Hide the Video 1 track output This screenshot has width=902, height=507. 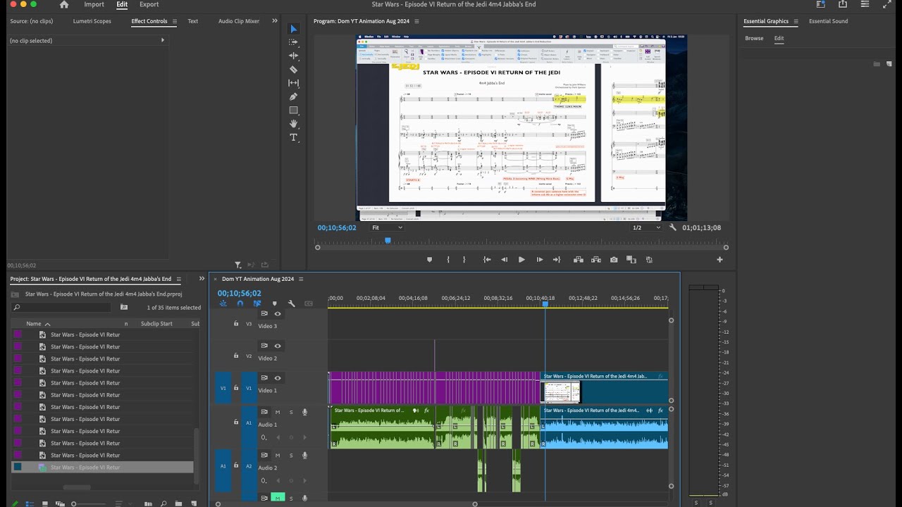pos(278,378)
